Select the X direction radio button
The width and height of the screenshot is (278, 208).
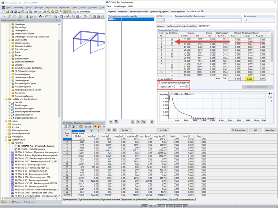269,93
